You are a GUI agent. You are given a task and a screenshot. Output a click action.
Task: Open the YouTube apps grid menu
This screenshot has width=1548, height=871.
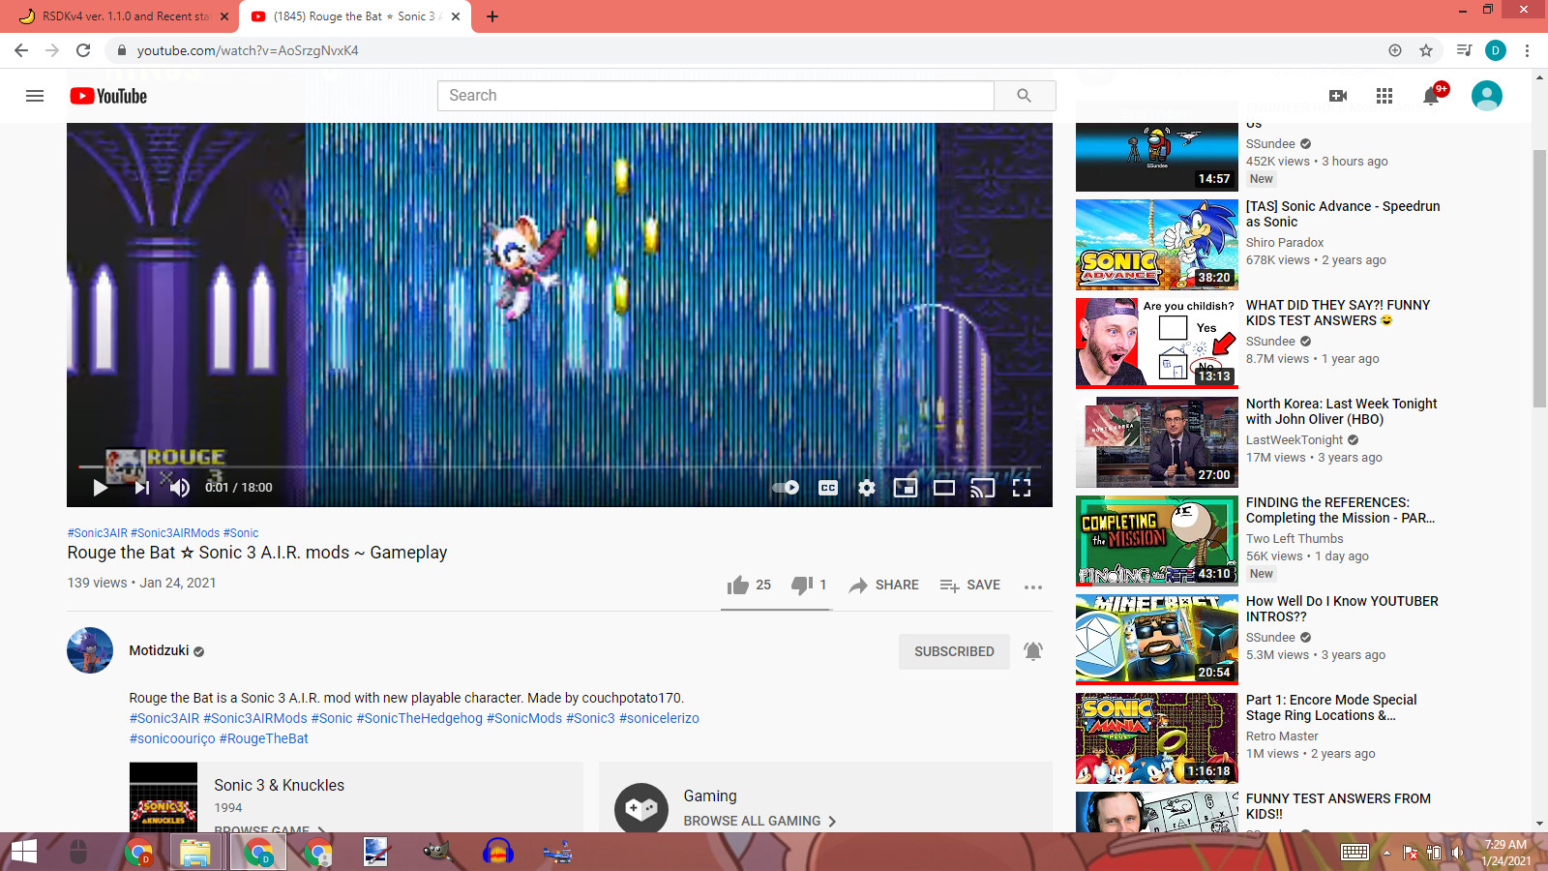[x=1384, y=95]
